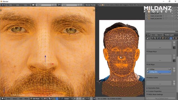178x100 pixels.
Task: Open the 3D viewport editor type selector
Action: click(x=3, y=99)
